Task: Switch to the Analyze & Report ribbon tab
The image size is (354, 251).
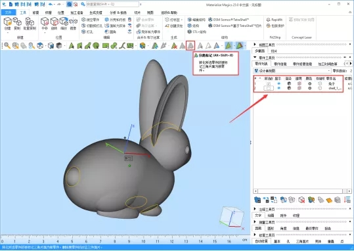Action: click(x=118, y=12)
